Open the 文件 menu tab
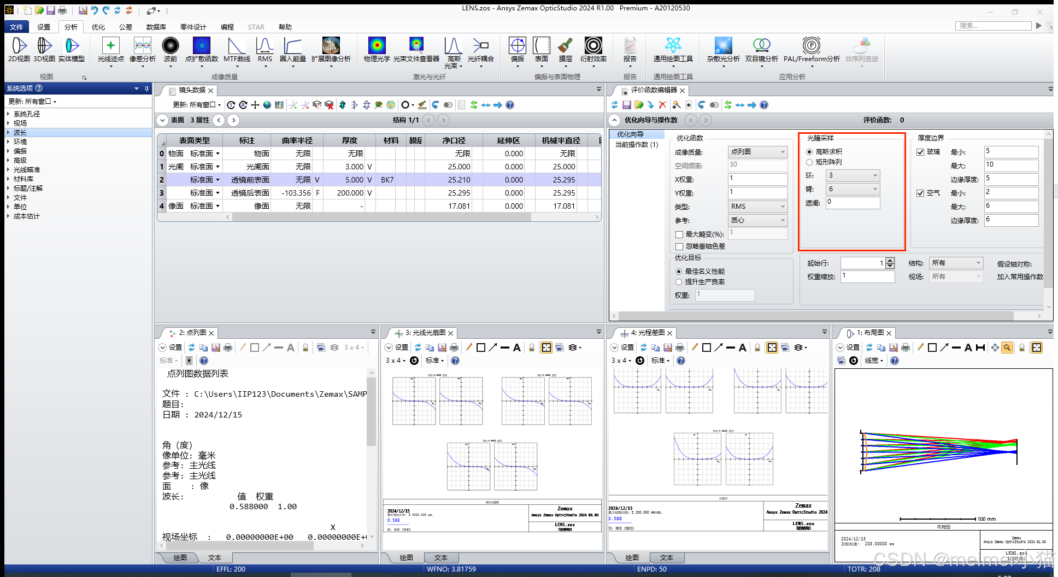 (x=16, y=27)
